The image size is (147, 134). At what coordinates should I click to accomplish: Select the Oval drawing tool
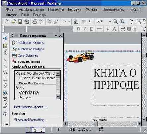[x=5, y=72]
